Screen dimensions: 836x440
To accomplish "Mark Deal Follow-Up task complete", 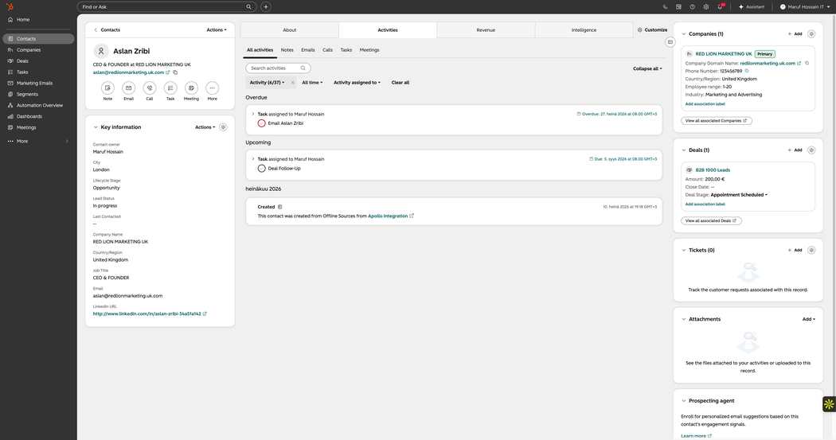I will tap(261, 169).
